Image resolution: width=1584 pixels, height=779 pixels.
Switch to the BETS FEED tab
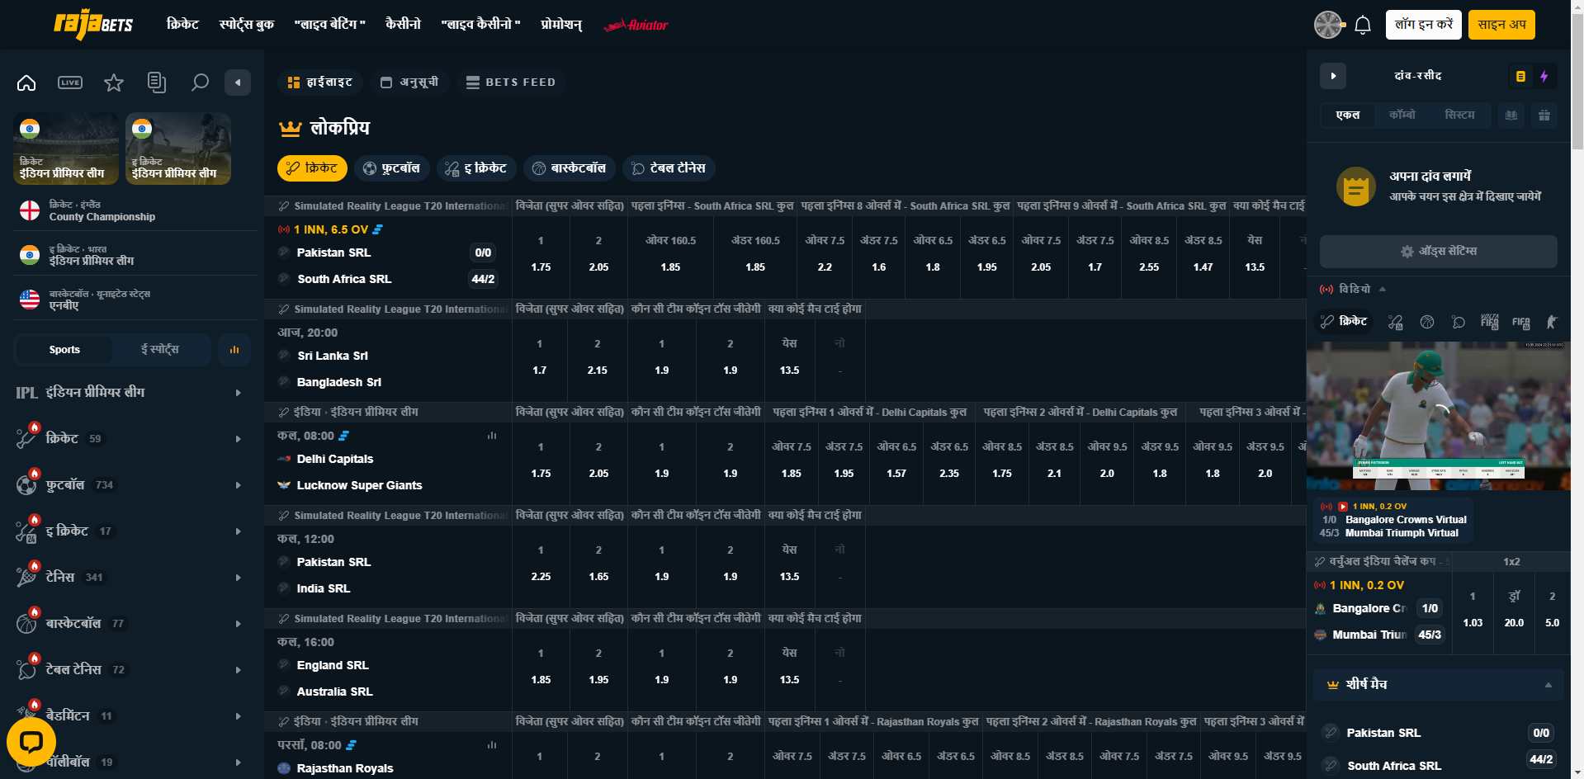point(511,83)
